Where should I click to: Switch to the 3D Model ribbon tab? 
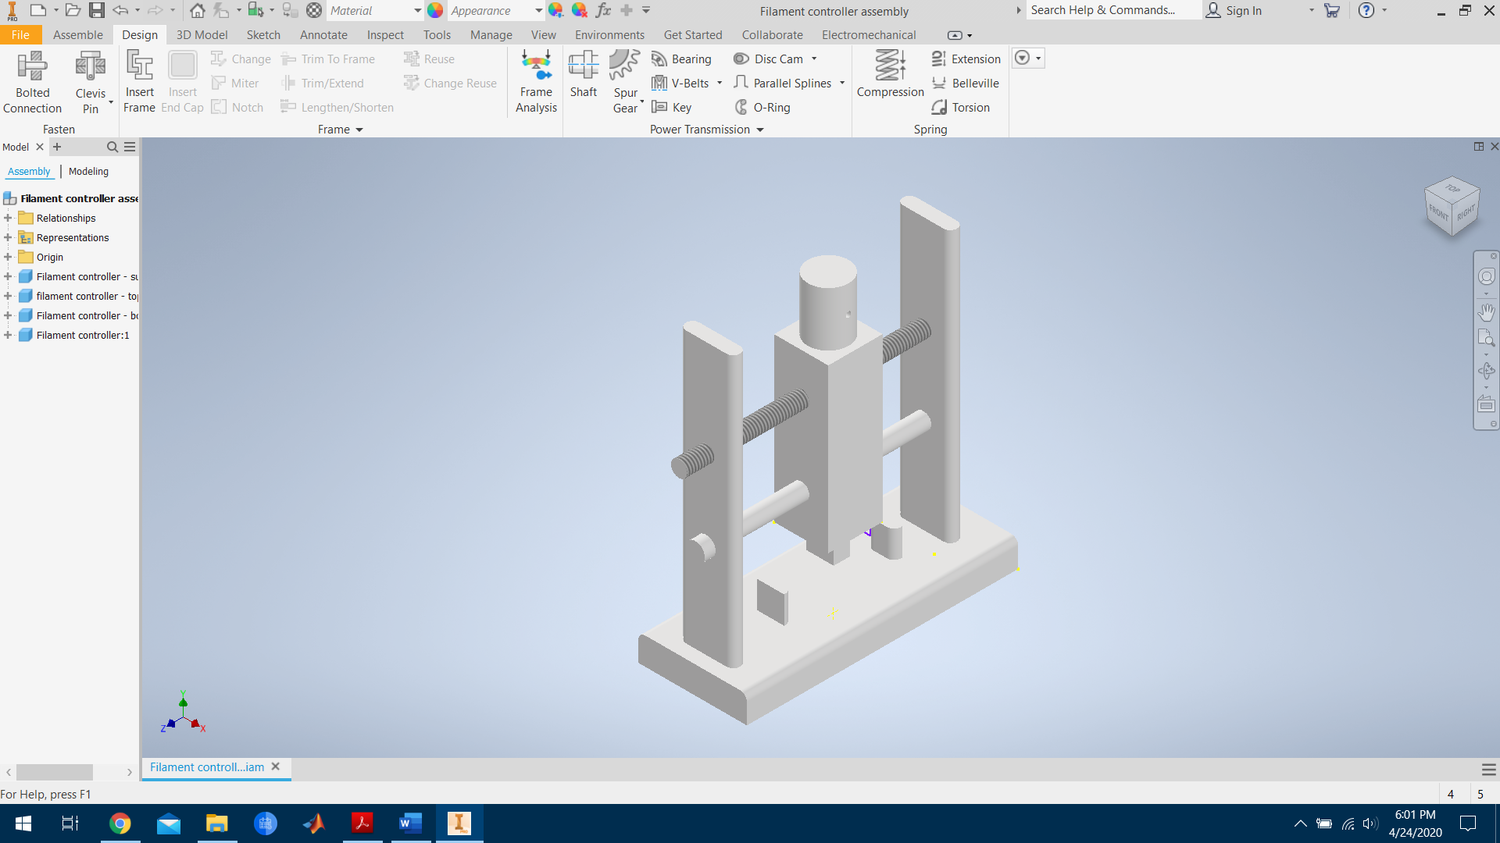tap(202, 35)
